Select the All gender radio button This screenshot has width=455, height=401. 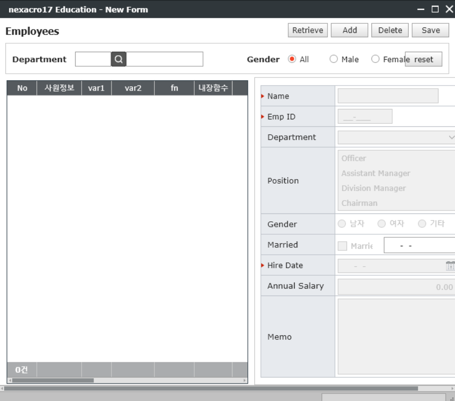pos(292,59)
